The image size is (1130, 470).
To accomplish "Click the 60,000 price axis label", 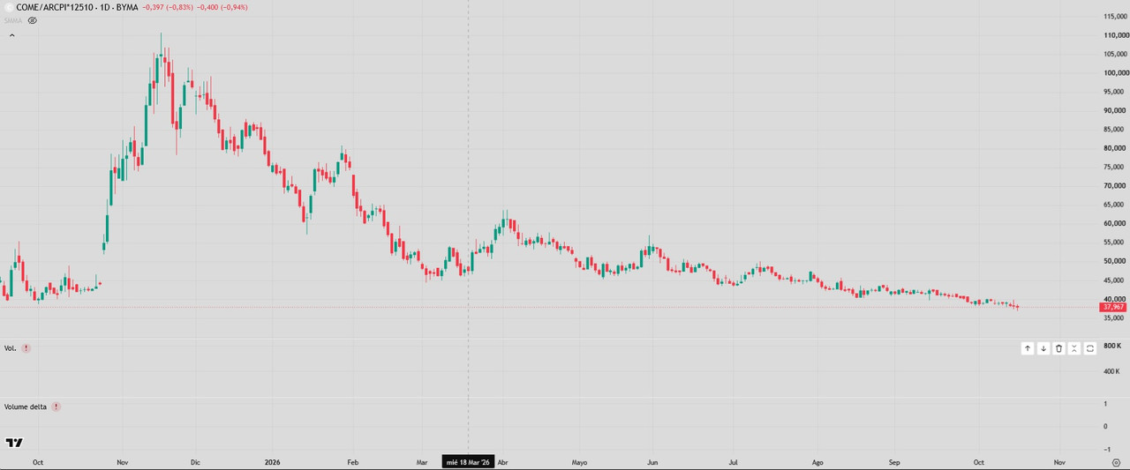I will 1116,223.
